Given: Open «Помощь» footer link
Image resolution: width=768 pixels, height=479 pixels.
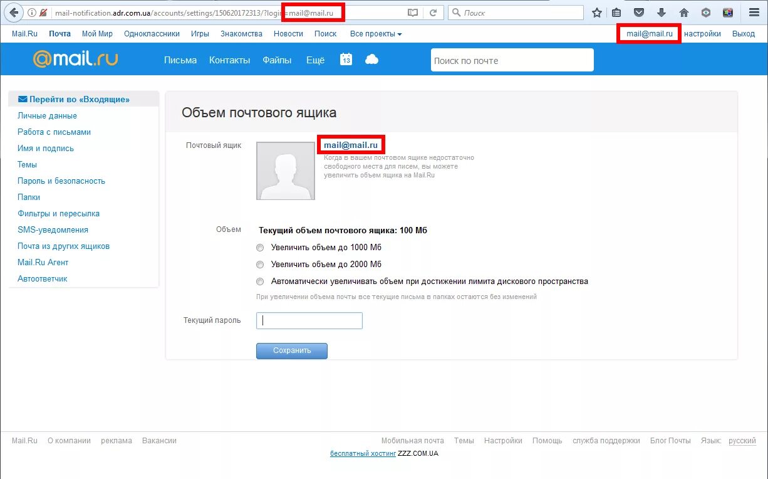Looking at the screenshot, I should (x=547, y=441).
